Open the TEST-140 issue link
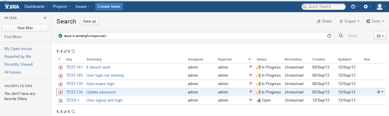 [x=74, y=76]
